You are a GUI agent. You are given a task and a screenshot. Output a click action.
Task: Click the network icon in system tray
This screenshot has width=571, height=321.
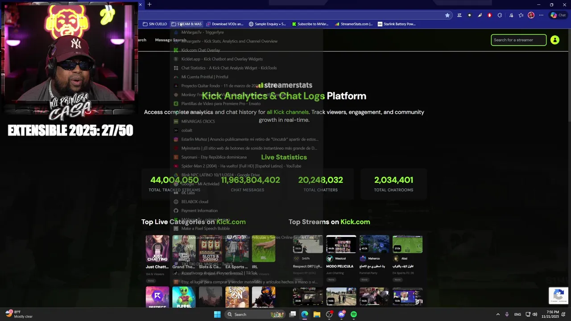click(528, 314)
